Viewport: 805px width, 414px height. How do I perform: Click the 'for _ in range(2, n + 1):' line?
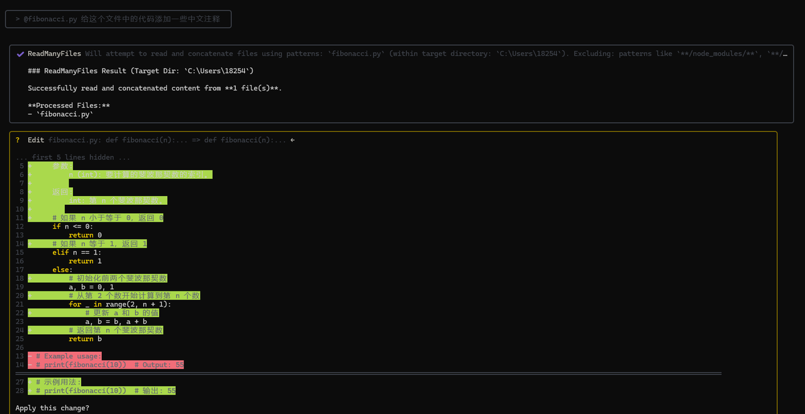point(120,304)
